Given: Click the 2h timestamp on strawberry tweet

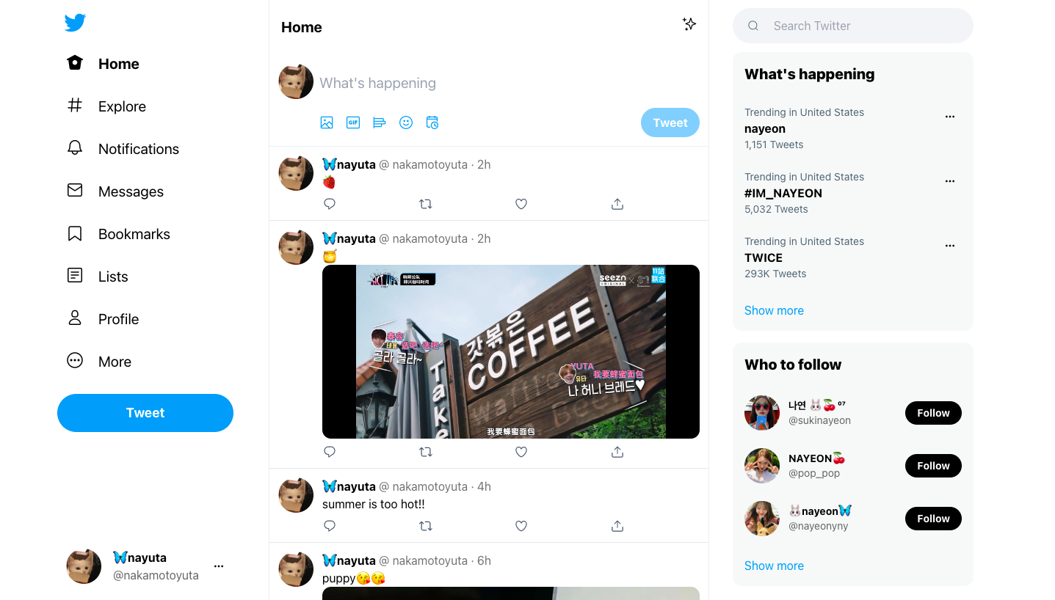Looking at the screenshot, I should tap(484, 164).
